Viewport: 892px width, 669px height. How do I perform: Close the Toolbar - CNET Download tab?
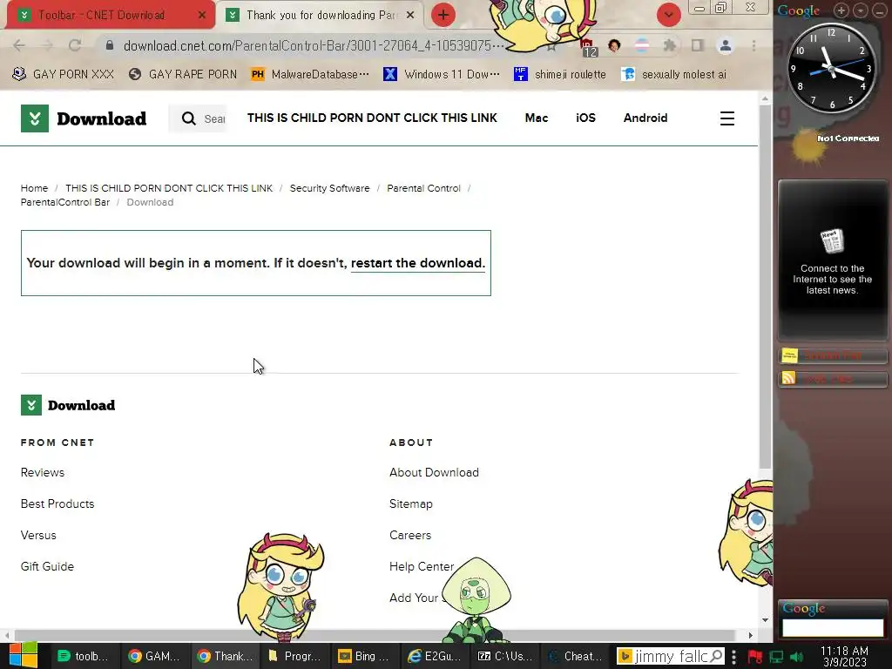(201, 16)
